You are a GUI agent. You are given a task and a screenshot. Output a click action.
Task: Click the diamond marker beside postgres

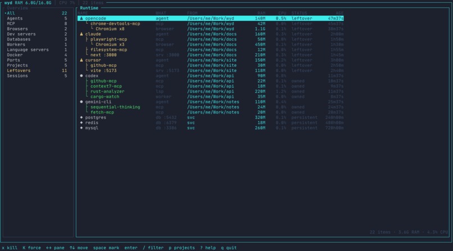[81, 117]
